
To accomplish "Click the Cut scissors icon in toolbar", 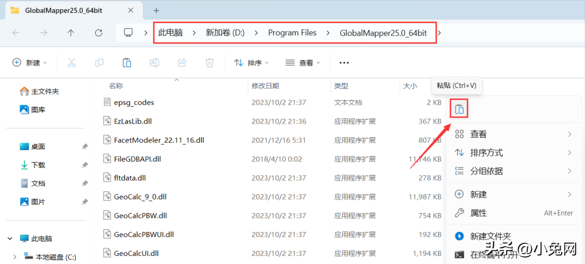I will click(71, 63).
